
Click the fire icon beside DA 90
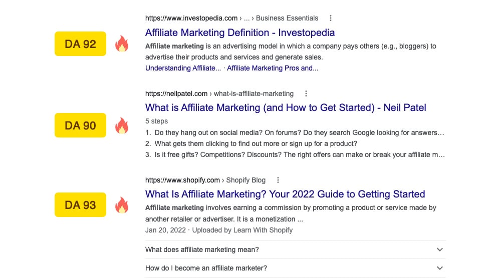[x=122, y=125]
